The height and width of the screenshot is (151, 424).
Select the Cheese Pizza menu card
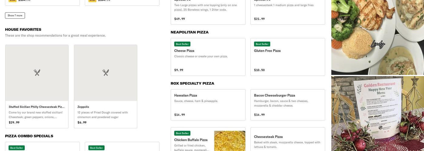click(x=208, y=60)
